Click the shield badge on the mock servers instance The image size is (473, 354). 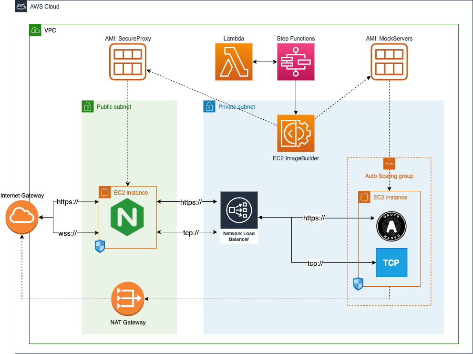click(359, 284)
